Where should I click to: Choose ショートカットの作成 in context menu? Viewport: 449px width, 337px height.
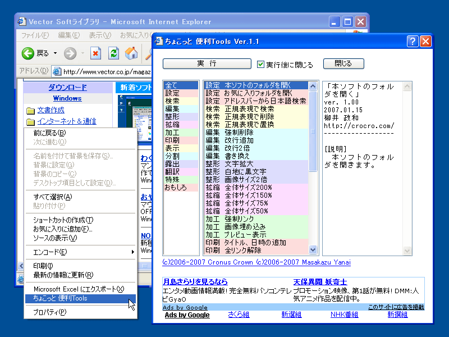pyautogui.click(x=80, y=220)
